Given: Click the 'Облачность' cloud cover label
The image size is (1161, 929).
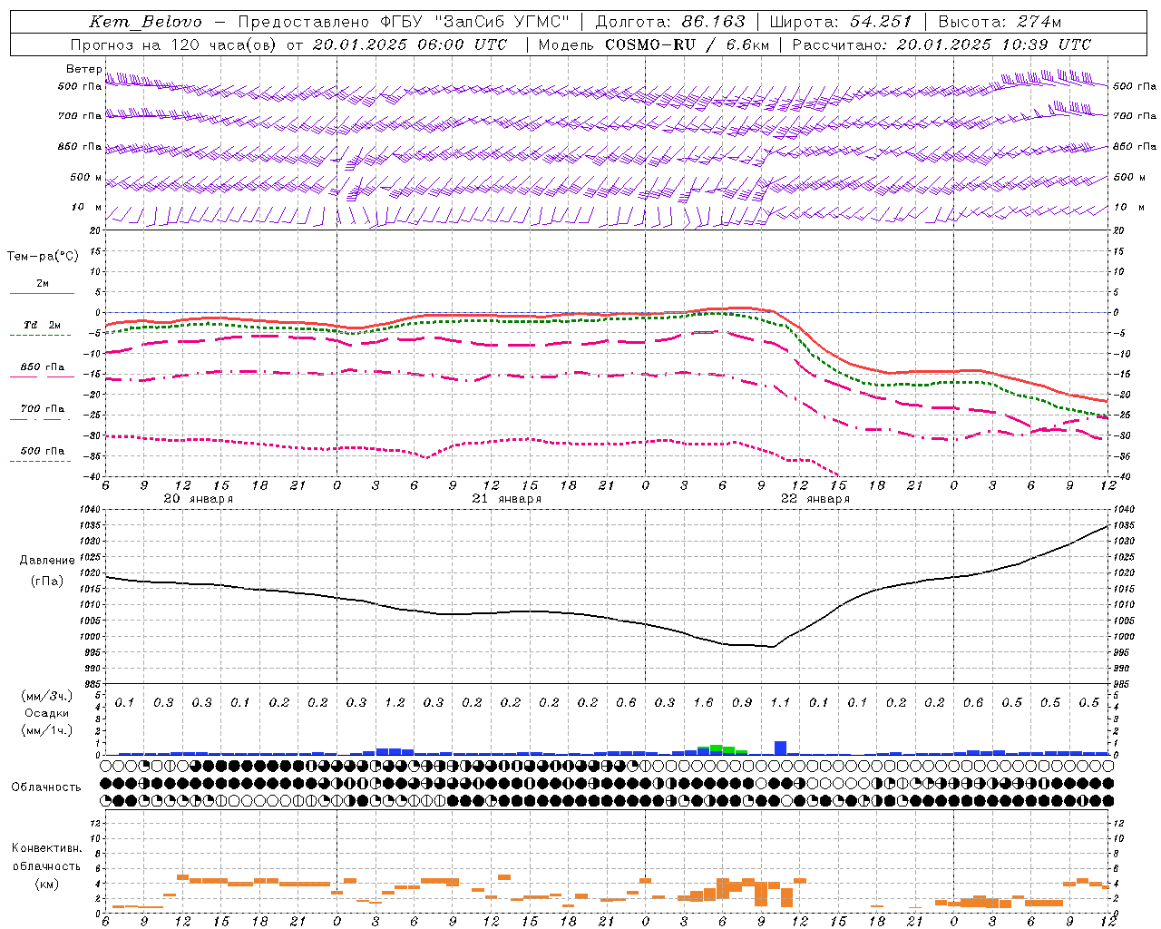Looking at the screenshot, I should pos(45,787).
